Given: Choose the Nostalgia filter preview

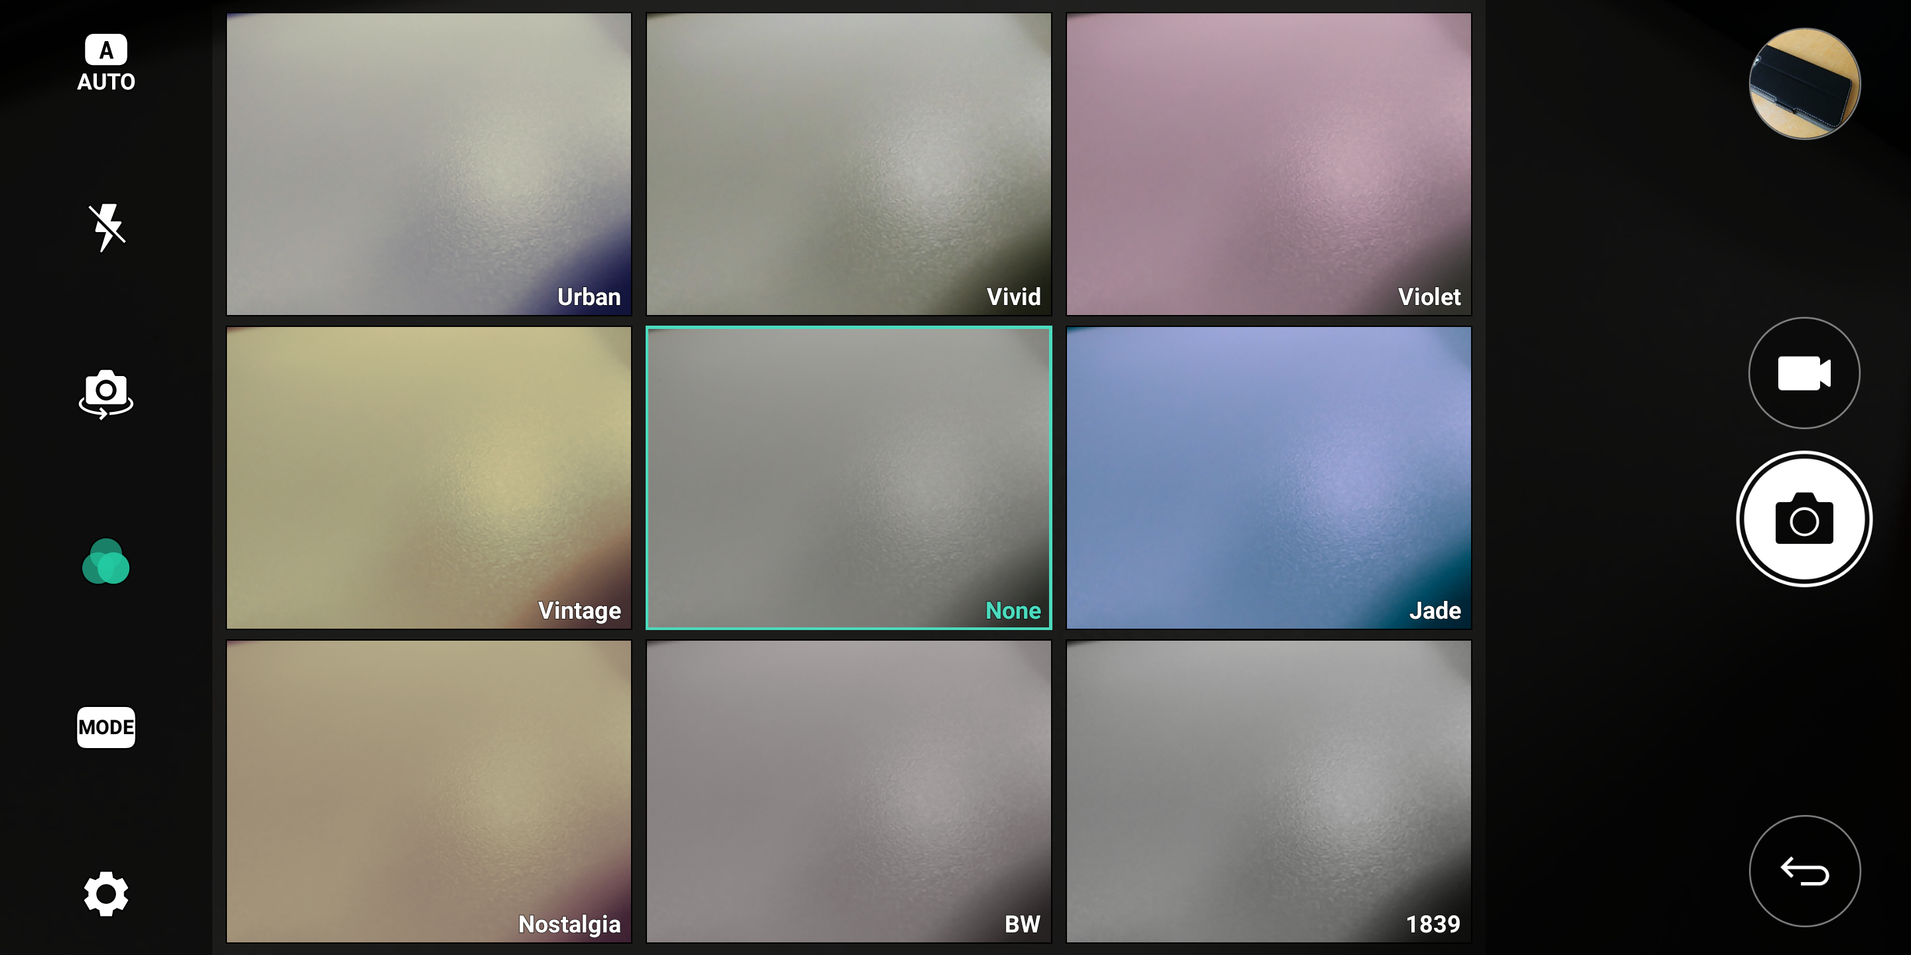Looking at the screenshot, I should pyautogui.click(x=429, y=792).
